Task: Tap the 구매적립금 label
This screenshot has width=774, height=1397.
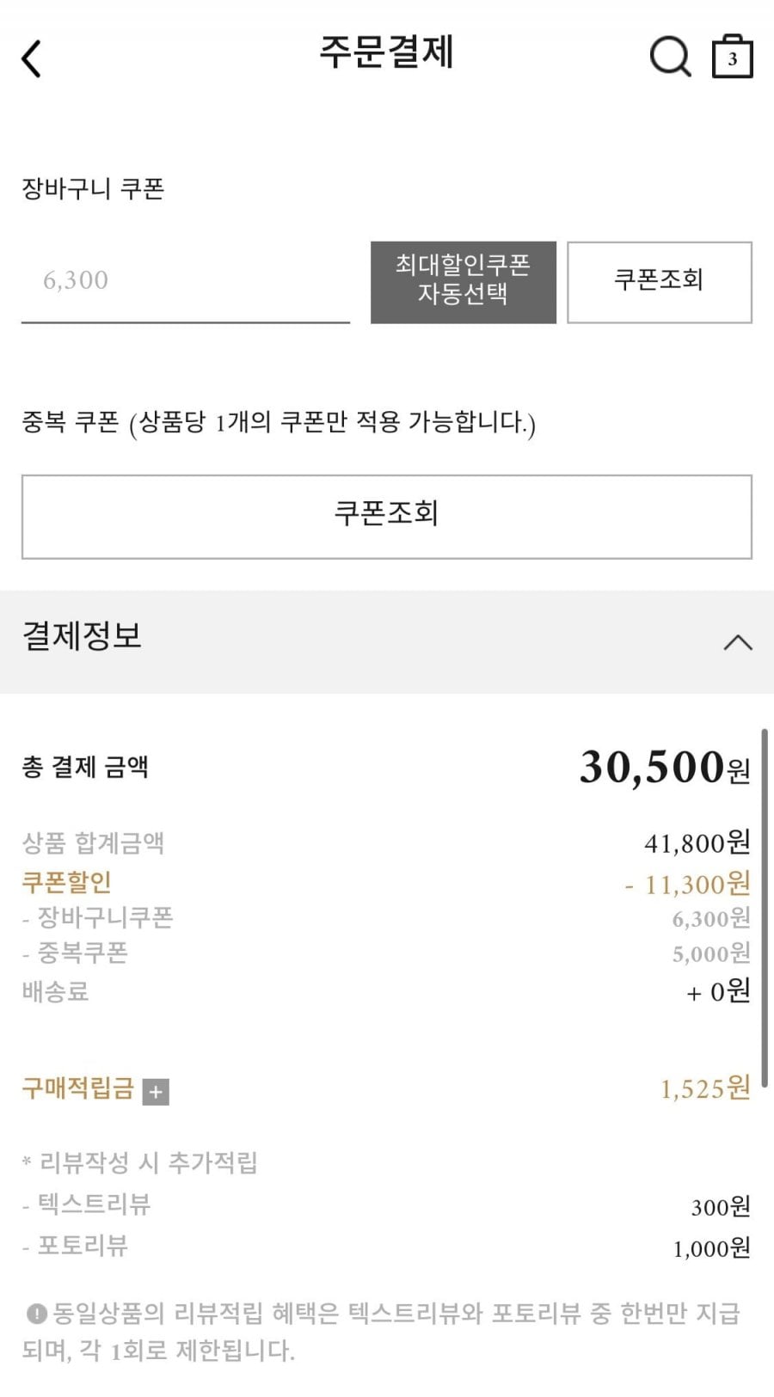Action: pos(78,1089)
